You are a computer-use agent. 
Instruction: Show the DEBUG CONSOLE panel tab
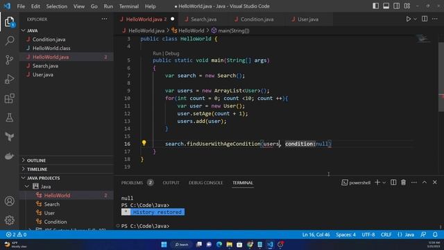tap(205, 183)
